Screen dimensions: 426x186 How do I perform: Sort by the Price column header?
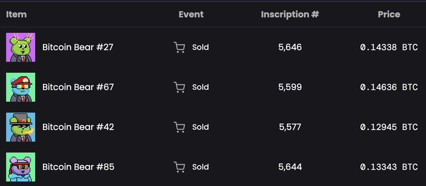click(389, 15)
